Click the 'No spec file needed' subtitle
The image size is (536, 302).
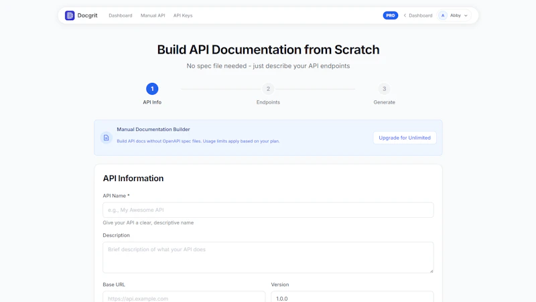point(269,65)
